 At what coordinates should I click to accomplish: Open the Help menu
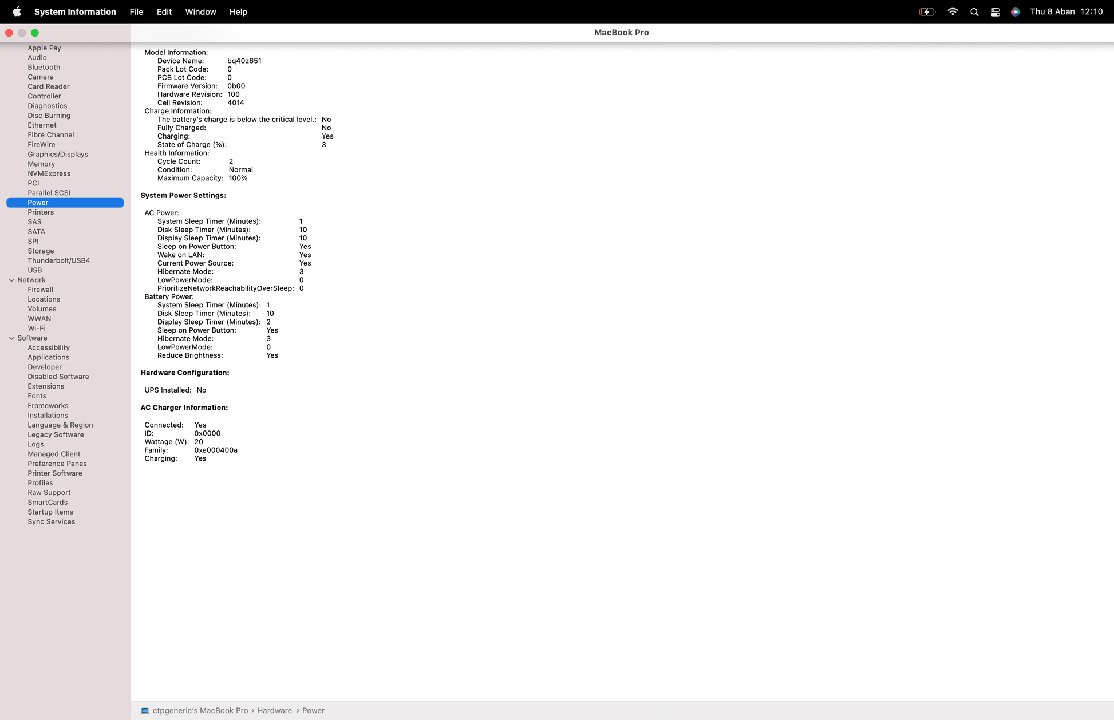[238, 11]
